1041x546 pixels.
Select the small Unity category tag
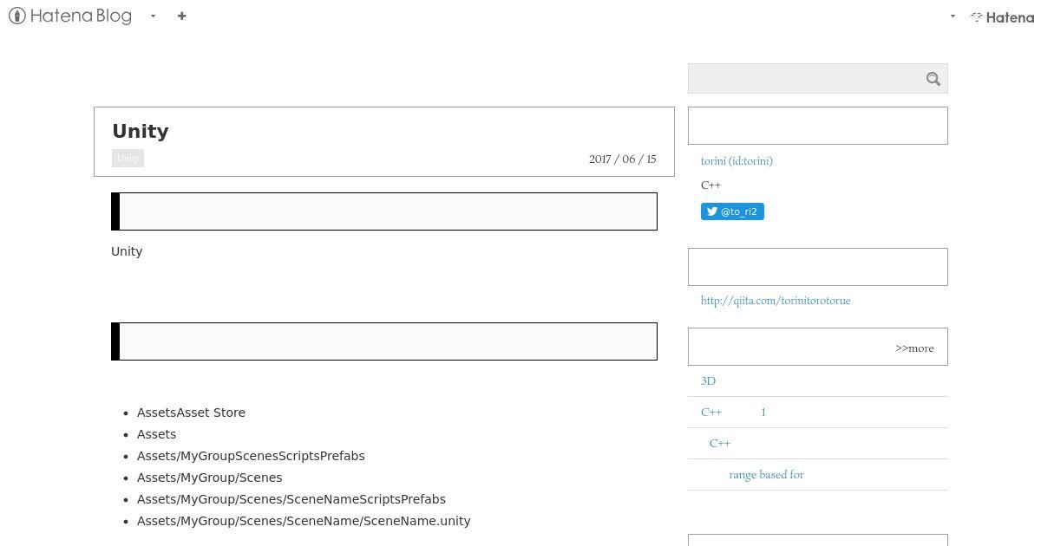coord(128,158)
